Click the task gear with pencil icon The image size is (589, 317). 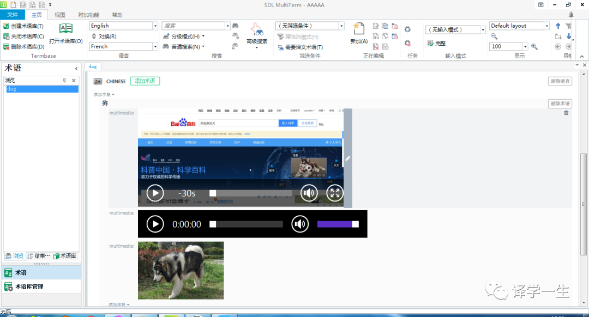click(x=407, y=29)
